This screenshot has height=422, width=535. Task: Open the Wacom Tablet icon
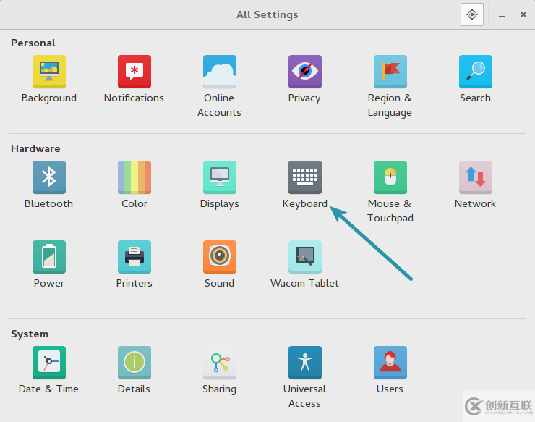coord(305,257)
